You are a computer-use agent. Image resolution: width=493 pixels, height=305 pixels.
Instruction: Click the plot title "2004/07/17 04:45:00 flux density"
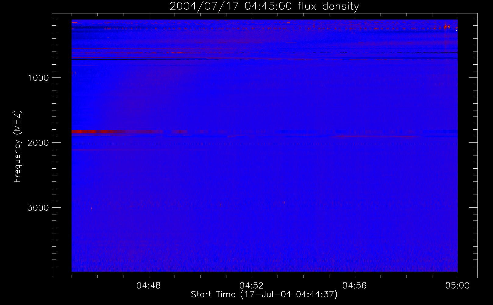(x=264, y=6)
